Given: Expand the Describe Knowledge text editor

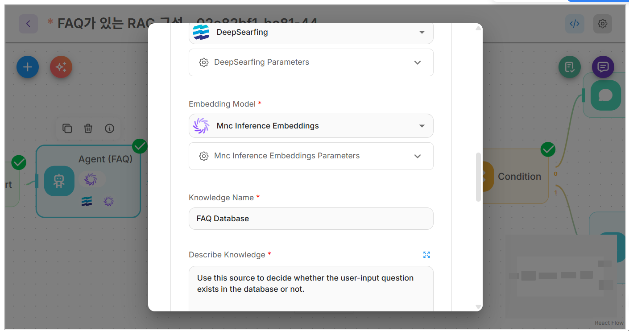Looking at the screenshot, I should coord(426,255).
